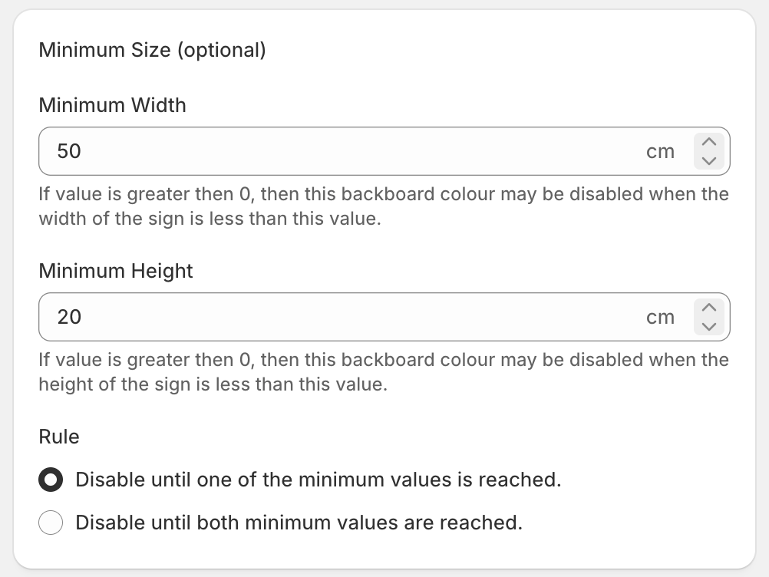The height and width of the screenshot is (577, 769).
Task: Increase Minimum Width with the up arrow
Action: [x=709, y=142]
